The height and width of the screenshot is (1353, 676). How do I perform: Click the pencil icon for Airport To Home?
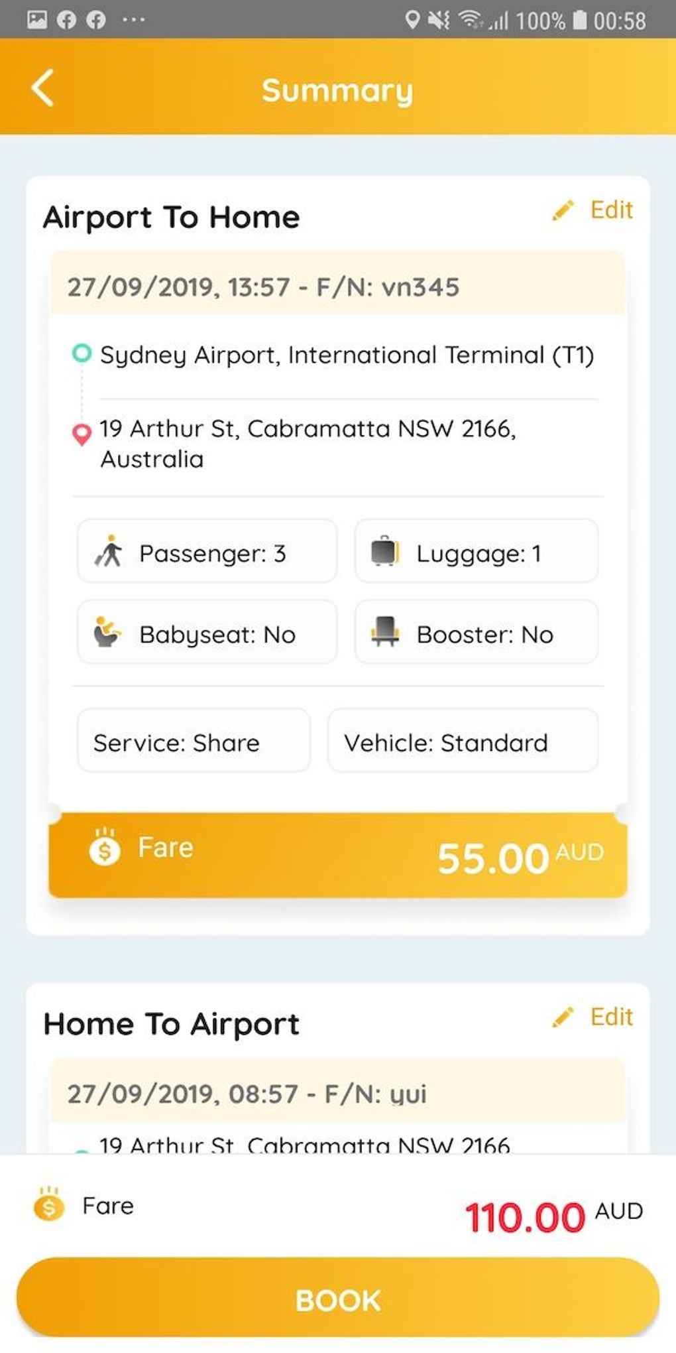(x=563, y=211)
